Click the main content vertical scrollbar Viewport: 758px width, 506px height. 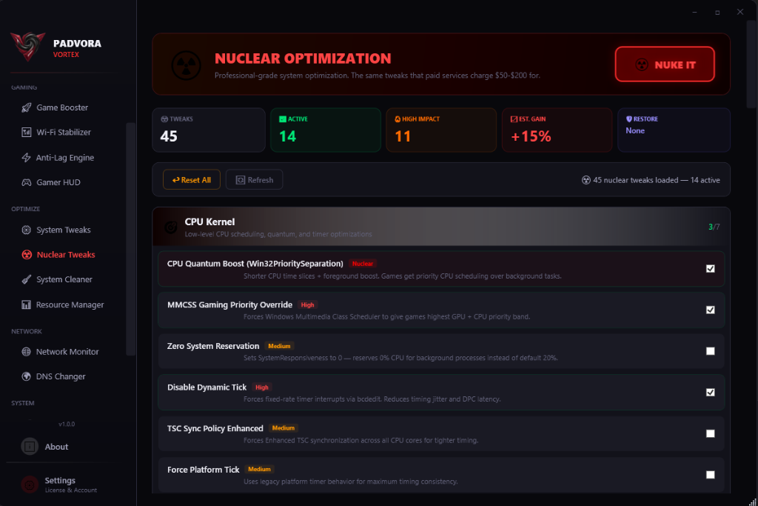click(x=751, y=63)
